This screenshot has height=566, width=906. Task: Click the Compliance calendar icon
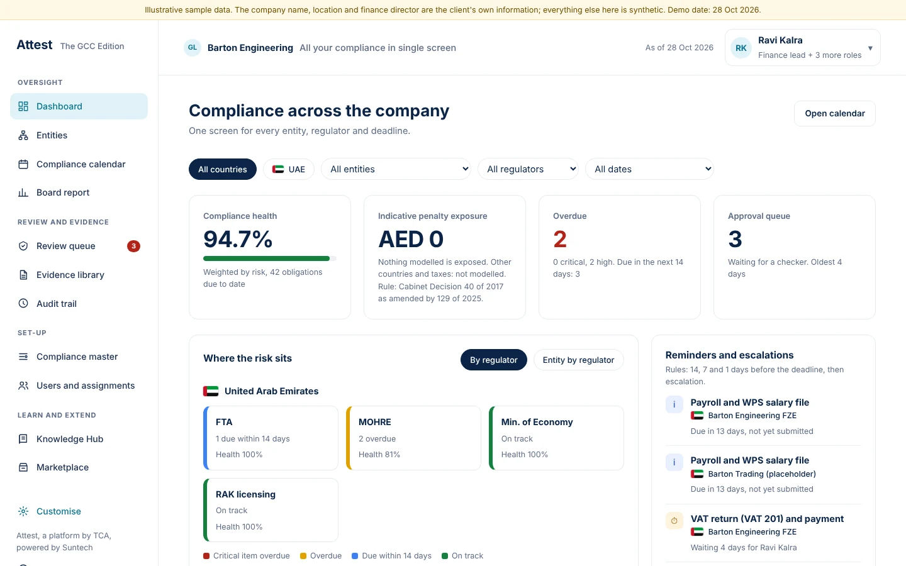(x=23, y=164)
